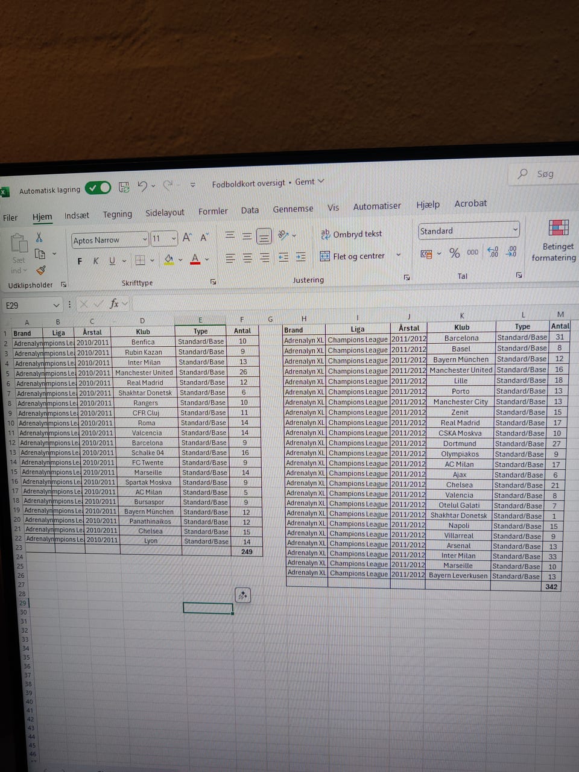Screen dimensions: 579x772
Task: Click the Increase indent icon
Action: click(300, 256)
